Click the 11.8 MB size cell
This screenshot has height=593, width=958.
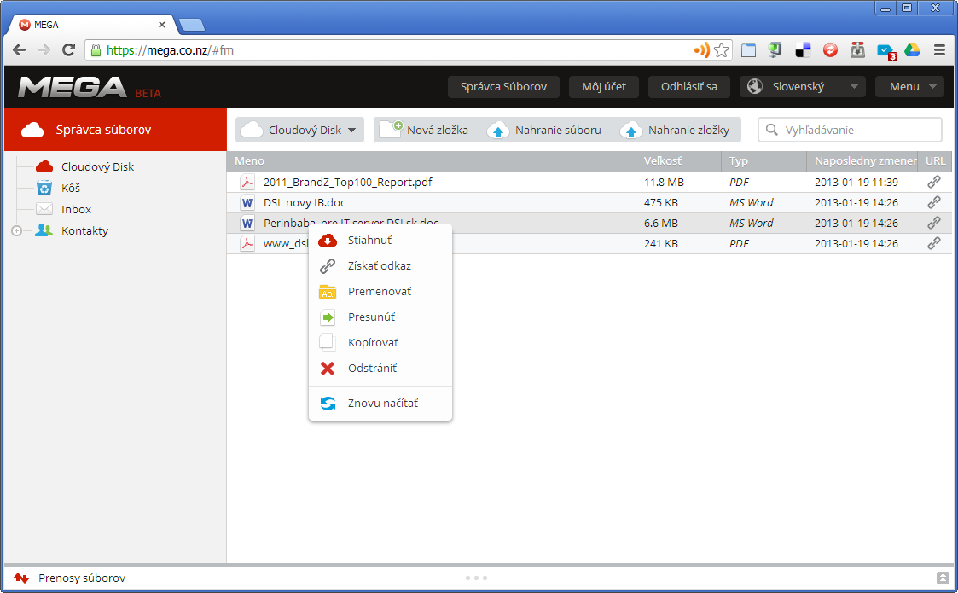665,183
